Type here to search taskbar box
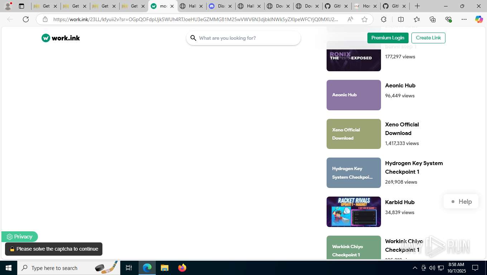487x275 pixels. pyautogui.click(x=68, y=268)
